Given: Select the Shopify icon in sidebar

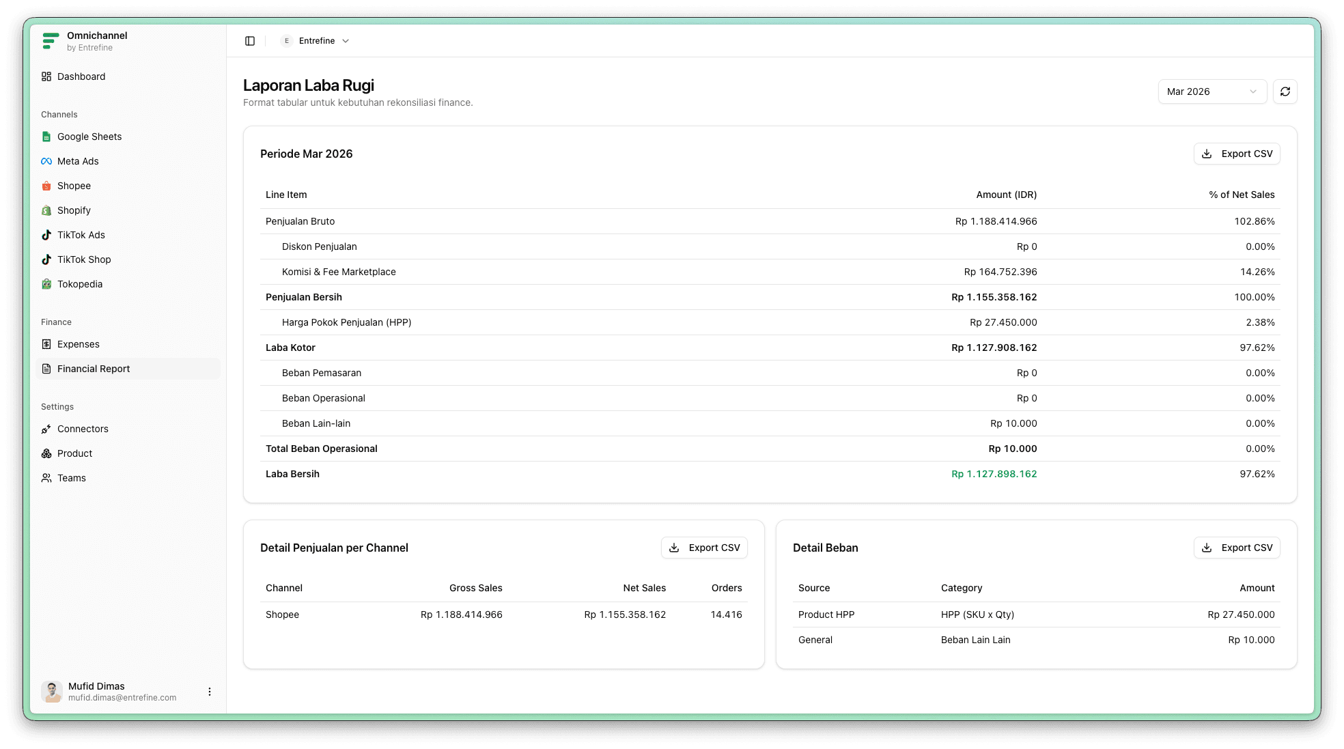Looking at the screenshot, I should [46, 210].
